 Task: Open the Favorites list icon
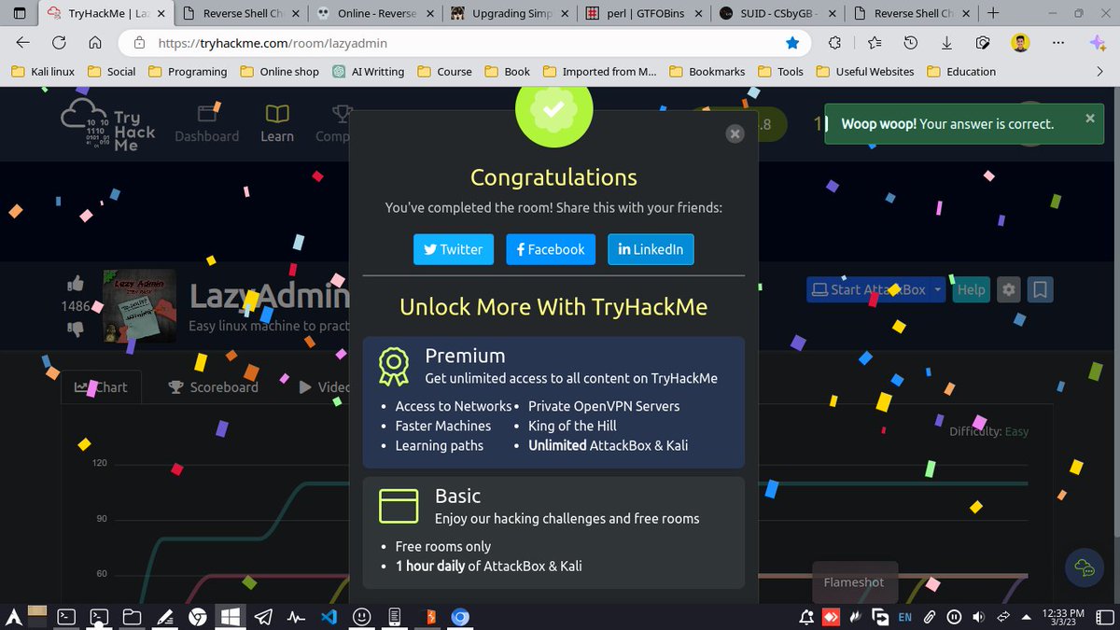pyautogui.click(x=874, y=43)
